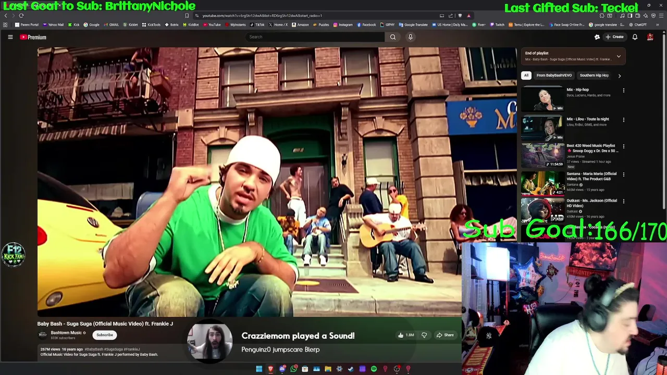Image resolution: width=667 pixels, height=375 pixels.
Task: Click the Share button
Action: [x=445, y=335]
